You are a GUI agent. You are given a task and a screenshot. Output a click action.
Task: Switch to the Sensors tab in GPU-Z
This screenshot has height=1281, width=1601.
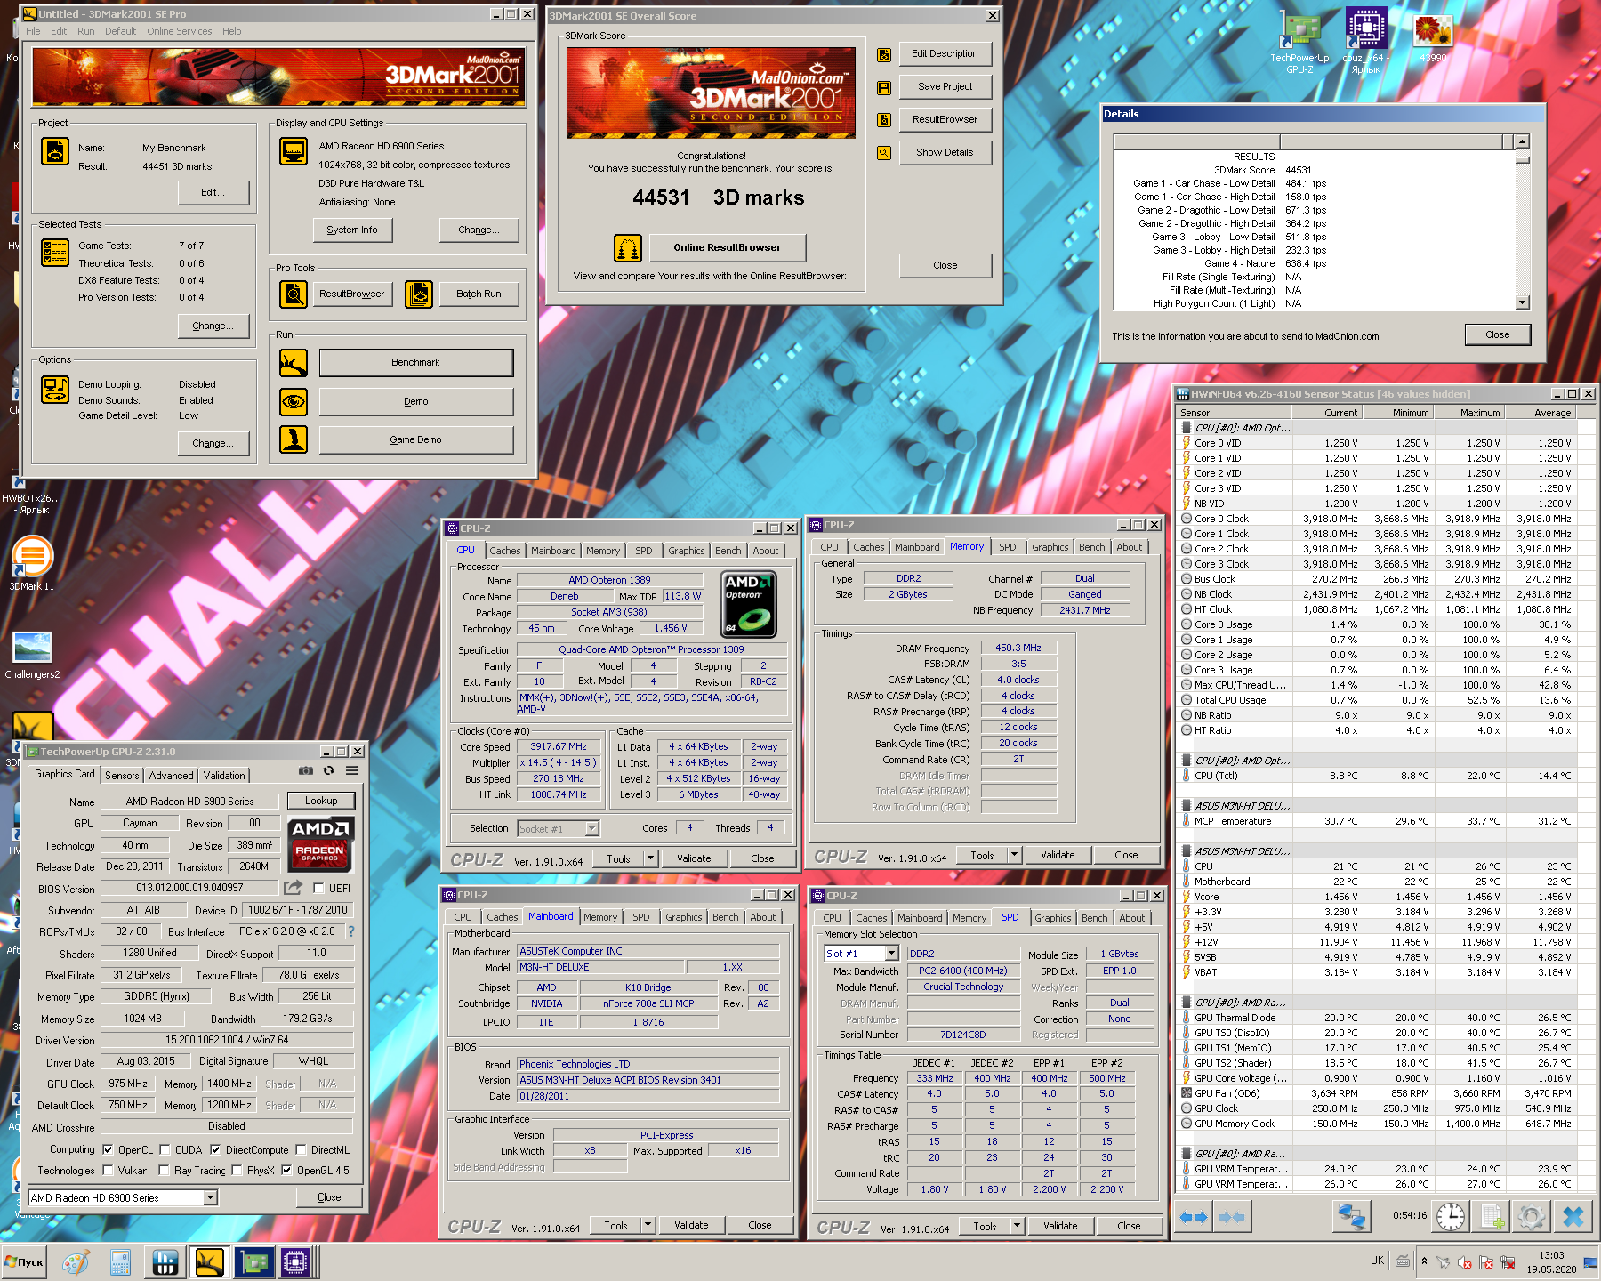[122, 776]
